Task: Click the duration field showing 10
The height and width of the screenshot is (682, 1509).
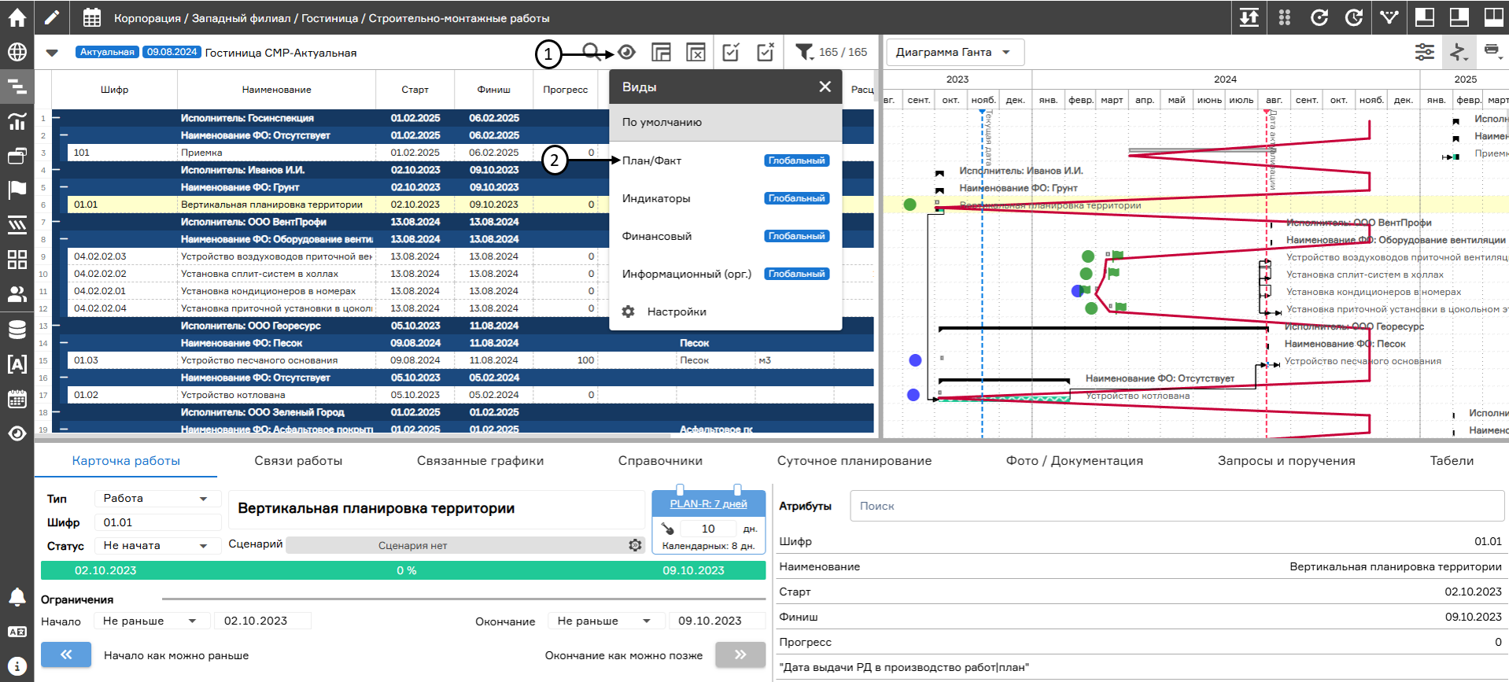Action: coord(708,529)
